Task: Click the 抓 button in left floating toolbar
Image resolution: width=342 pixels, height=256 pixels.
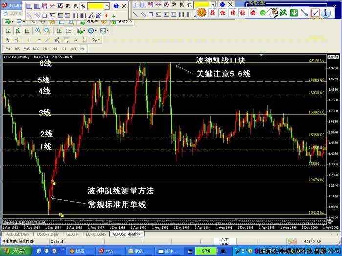Action: point(75,6)
